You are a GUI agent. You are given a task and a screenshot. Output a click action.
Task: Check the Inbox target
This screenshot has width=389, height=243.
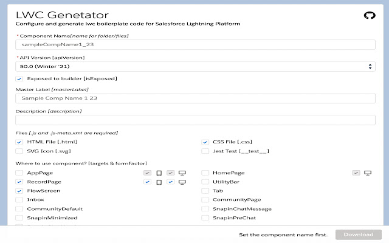click(19, 200)
